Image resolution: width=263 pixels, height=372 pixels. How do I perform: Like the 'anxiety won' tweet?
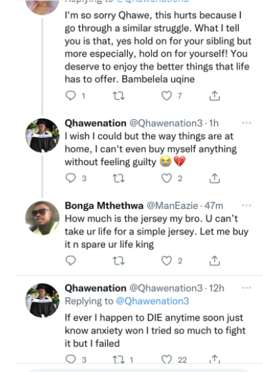[x=167, y=360]
